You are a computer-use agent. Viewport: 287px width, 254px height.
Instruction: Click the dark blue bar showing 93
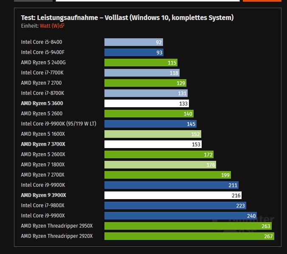[134, 52]
